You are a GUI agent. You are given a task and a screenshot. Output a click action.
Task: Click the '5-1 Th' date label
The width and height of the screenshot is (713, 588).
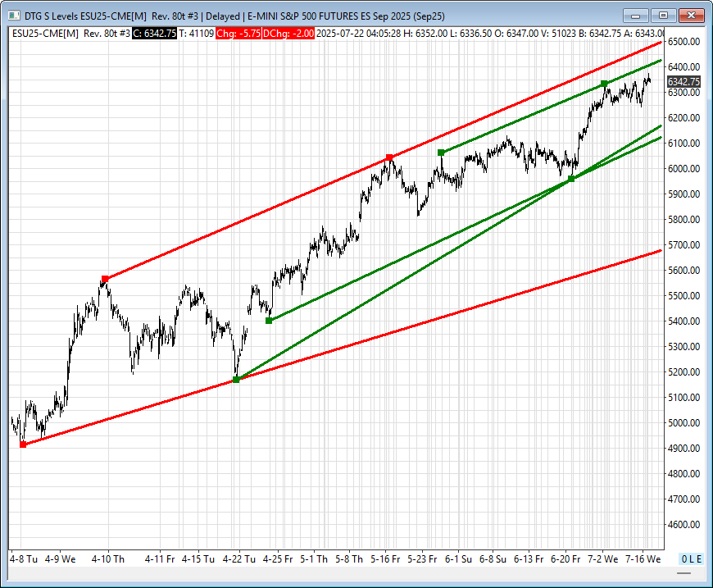(x=314, y=558)
